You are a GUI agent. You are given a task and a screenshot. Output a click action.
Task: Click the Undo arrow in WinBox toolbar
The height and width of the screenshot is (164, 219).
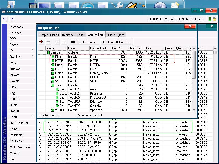coord(5,19)
